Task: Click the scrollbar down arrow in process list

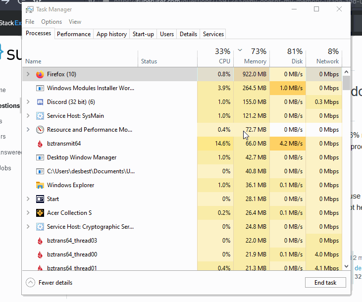Action: [x=346, y=266]
